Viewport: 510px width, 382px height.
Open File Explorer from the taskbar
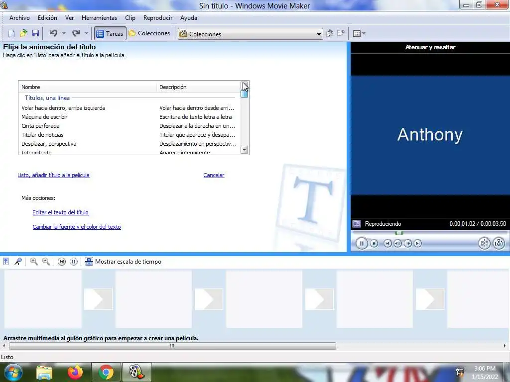pyautogui.click(x=44, y=372)
